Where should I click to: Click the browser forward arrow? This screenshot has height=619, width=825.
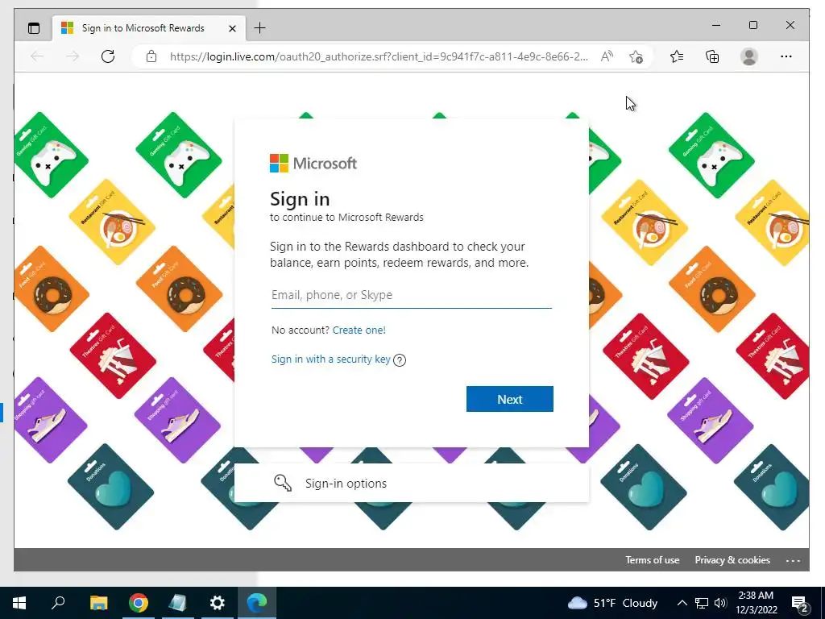73,56
